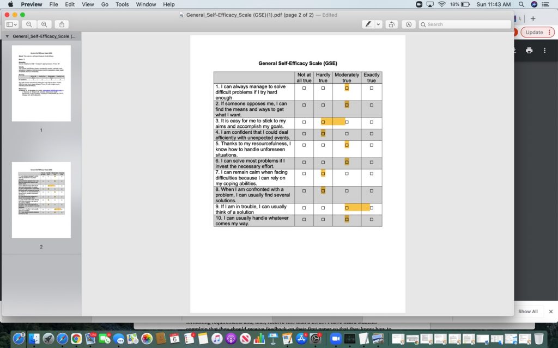This screenshot has height=348, width=558.
Task: Check "Hardly true" box for statement 4
Action: pyautogui.click(x=323, y=134)
